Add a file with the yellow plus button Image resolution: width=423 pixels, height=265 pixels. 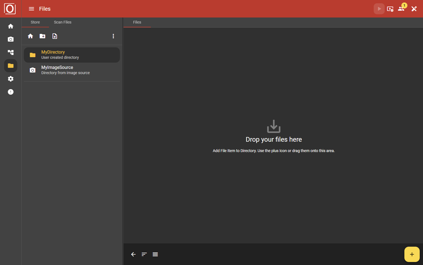(x=412, y=254)
